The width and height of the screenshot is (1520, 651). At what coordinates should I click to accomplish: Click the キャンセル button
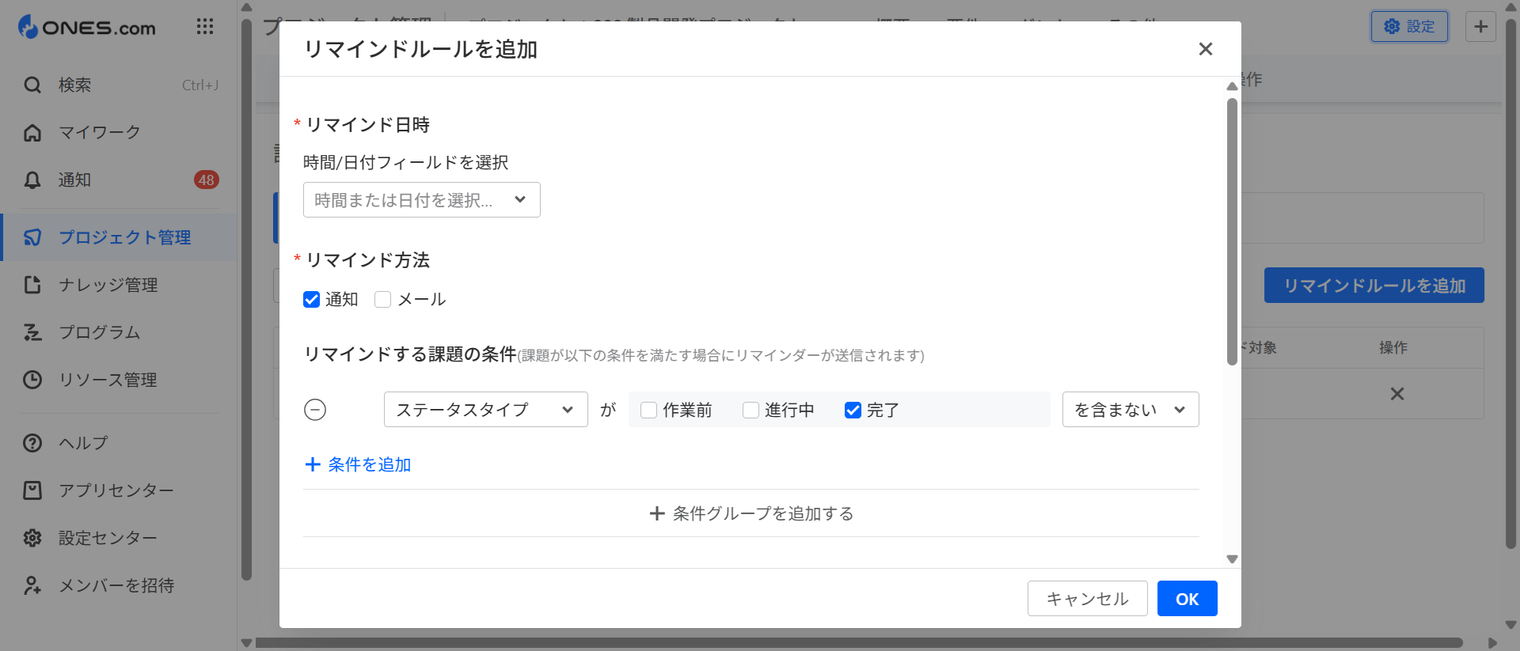point(1088,599)
